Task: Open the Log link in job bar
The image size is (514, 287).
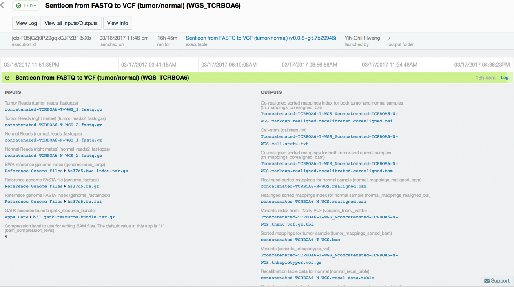Action: 505,78
